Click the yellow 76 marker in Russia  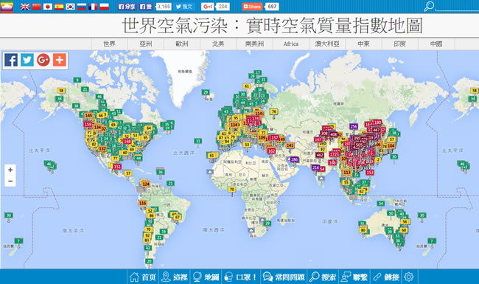pos(273,111)
